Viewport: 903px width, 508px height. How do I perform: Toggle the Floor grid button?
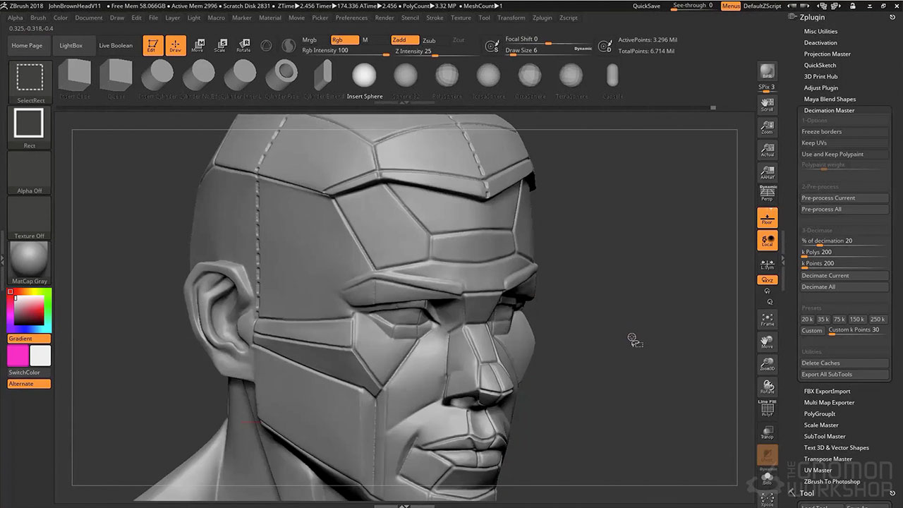(767, 217)
